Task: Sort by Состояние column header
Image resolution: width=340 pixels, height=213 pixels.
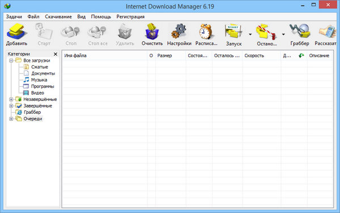Action: coord(199,56)
